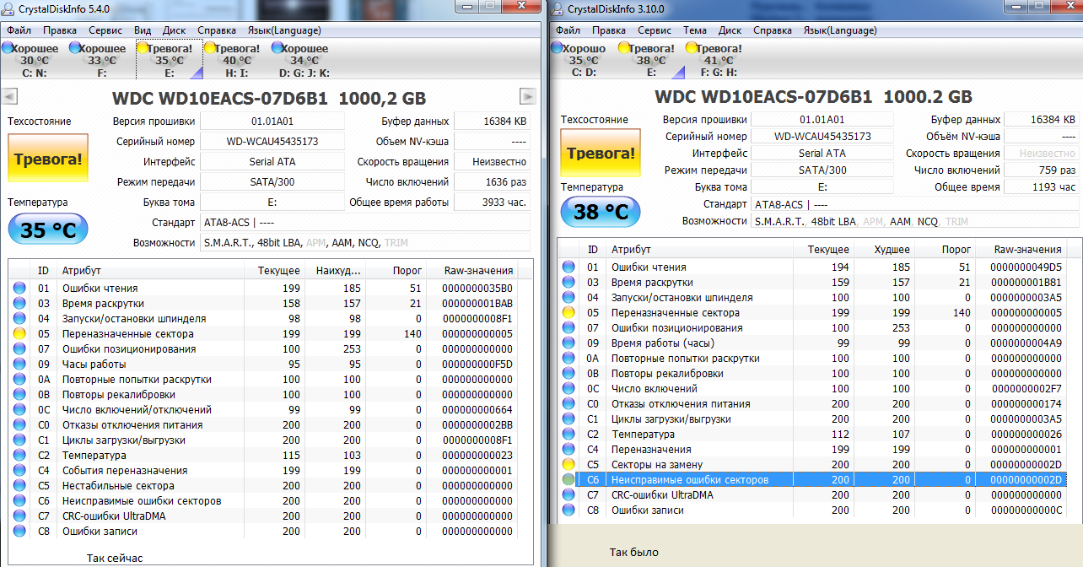1083x567 pixels.
Task: Click the Атрибут column header in 5.4.0 window
Action: [x=153, y=270]
